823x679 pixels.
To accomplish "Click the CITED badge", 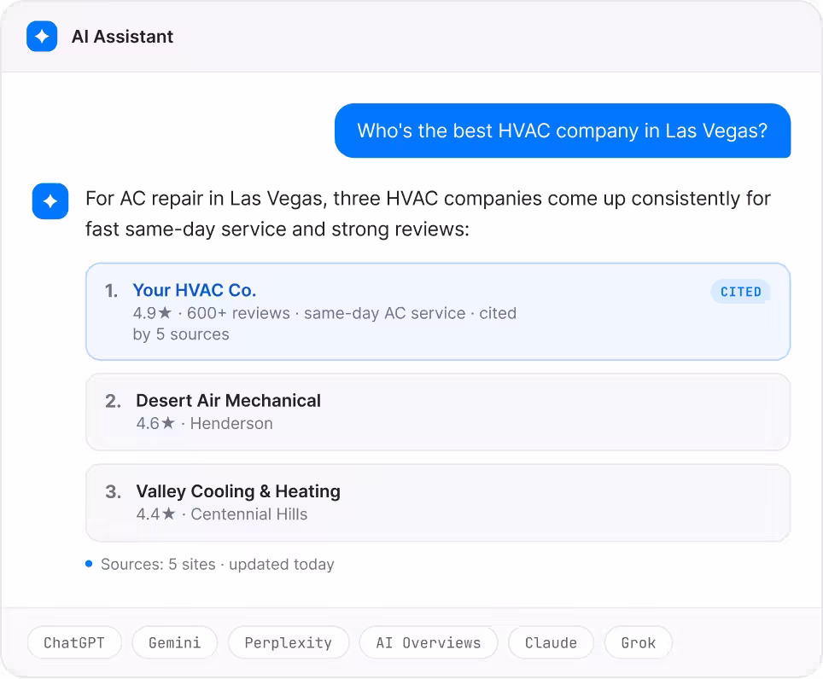I will tap(740, 292).
